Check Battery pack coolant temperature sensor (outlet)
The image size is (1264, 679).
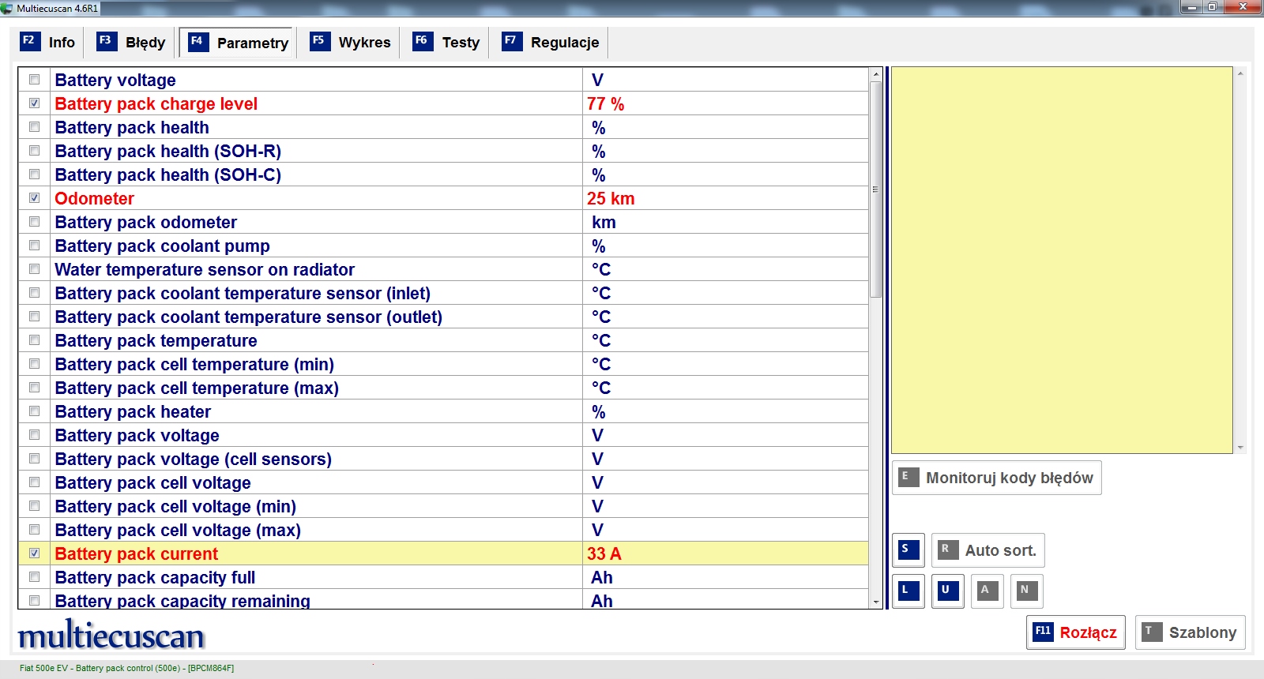[34, 317]
